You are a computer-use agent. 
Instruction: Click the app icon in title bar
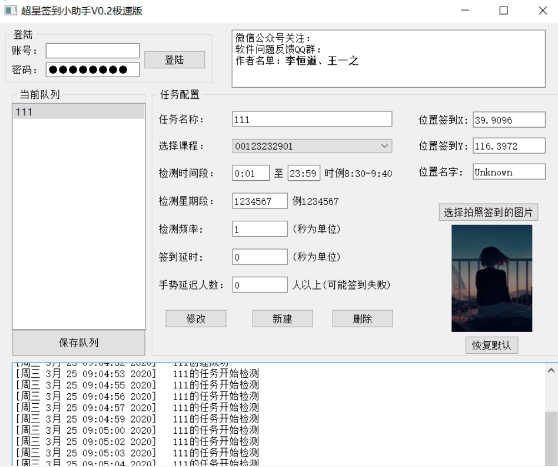click(x=11, y=11)
